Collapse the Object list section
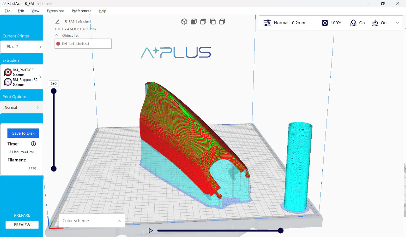 click(x=57, y=35)
